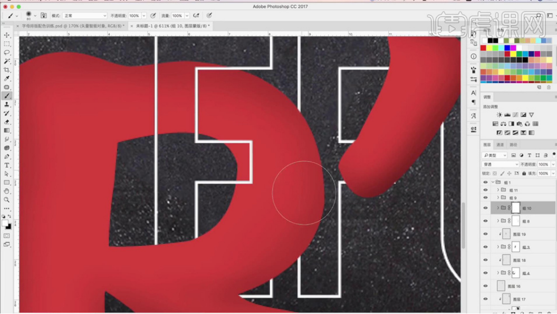
Task: Select the Crop tool
Action: (7, 70)
